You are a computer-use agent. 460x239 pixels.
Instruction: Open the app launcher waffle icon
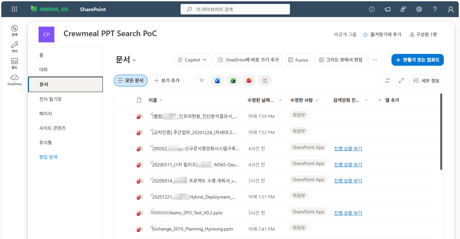[x=14, y=9]
